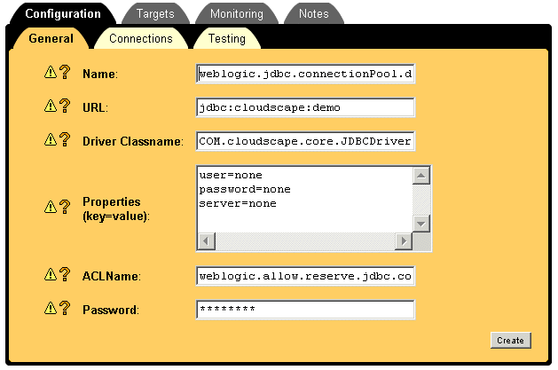
Task: Click the 'user=none' line in Properties
Action: (x=231, y=175)
